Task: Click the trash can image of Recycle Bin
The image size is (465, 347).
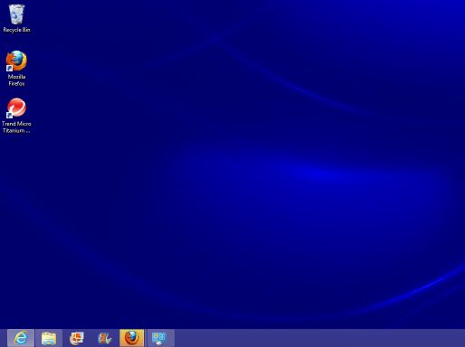Action: pyautogui.click(x=16, y=14)
